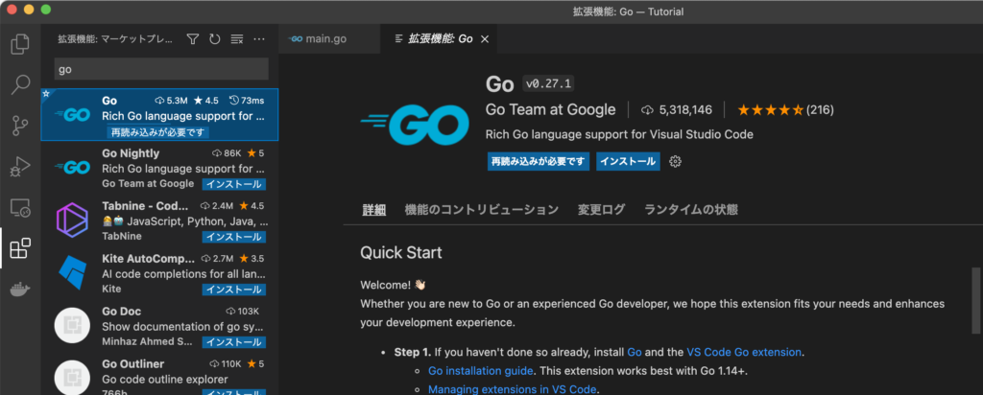Viewport: 983px width, 395px height.
Task: Select the Kite AutoComplete extension entry
Action: [160, 272]
